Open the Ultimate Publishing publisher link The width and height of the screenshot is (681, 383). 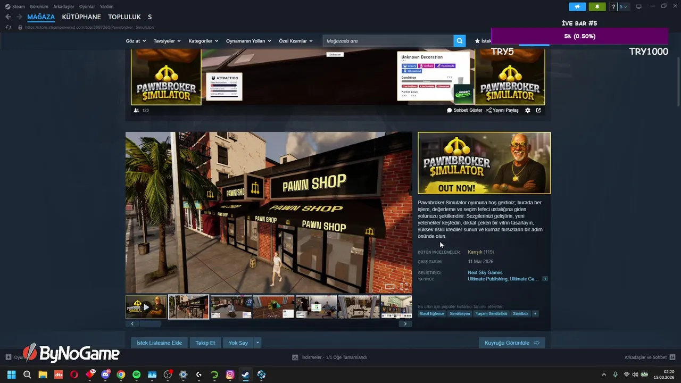point(488,279)
